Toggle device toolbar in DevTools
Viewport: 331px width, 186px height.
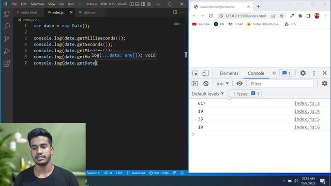[x=205, y=73]
